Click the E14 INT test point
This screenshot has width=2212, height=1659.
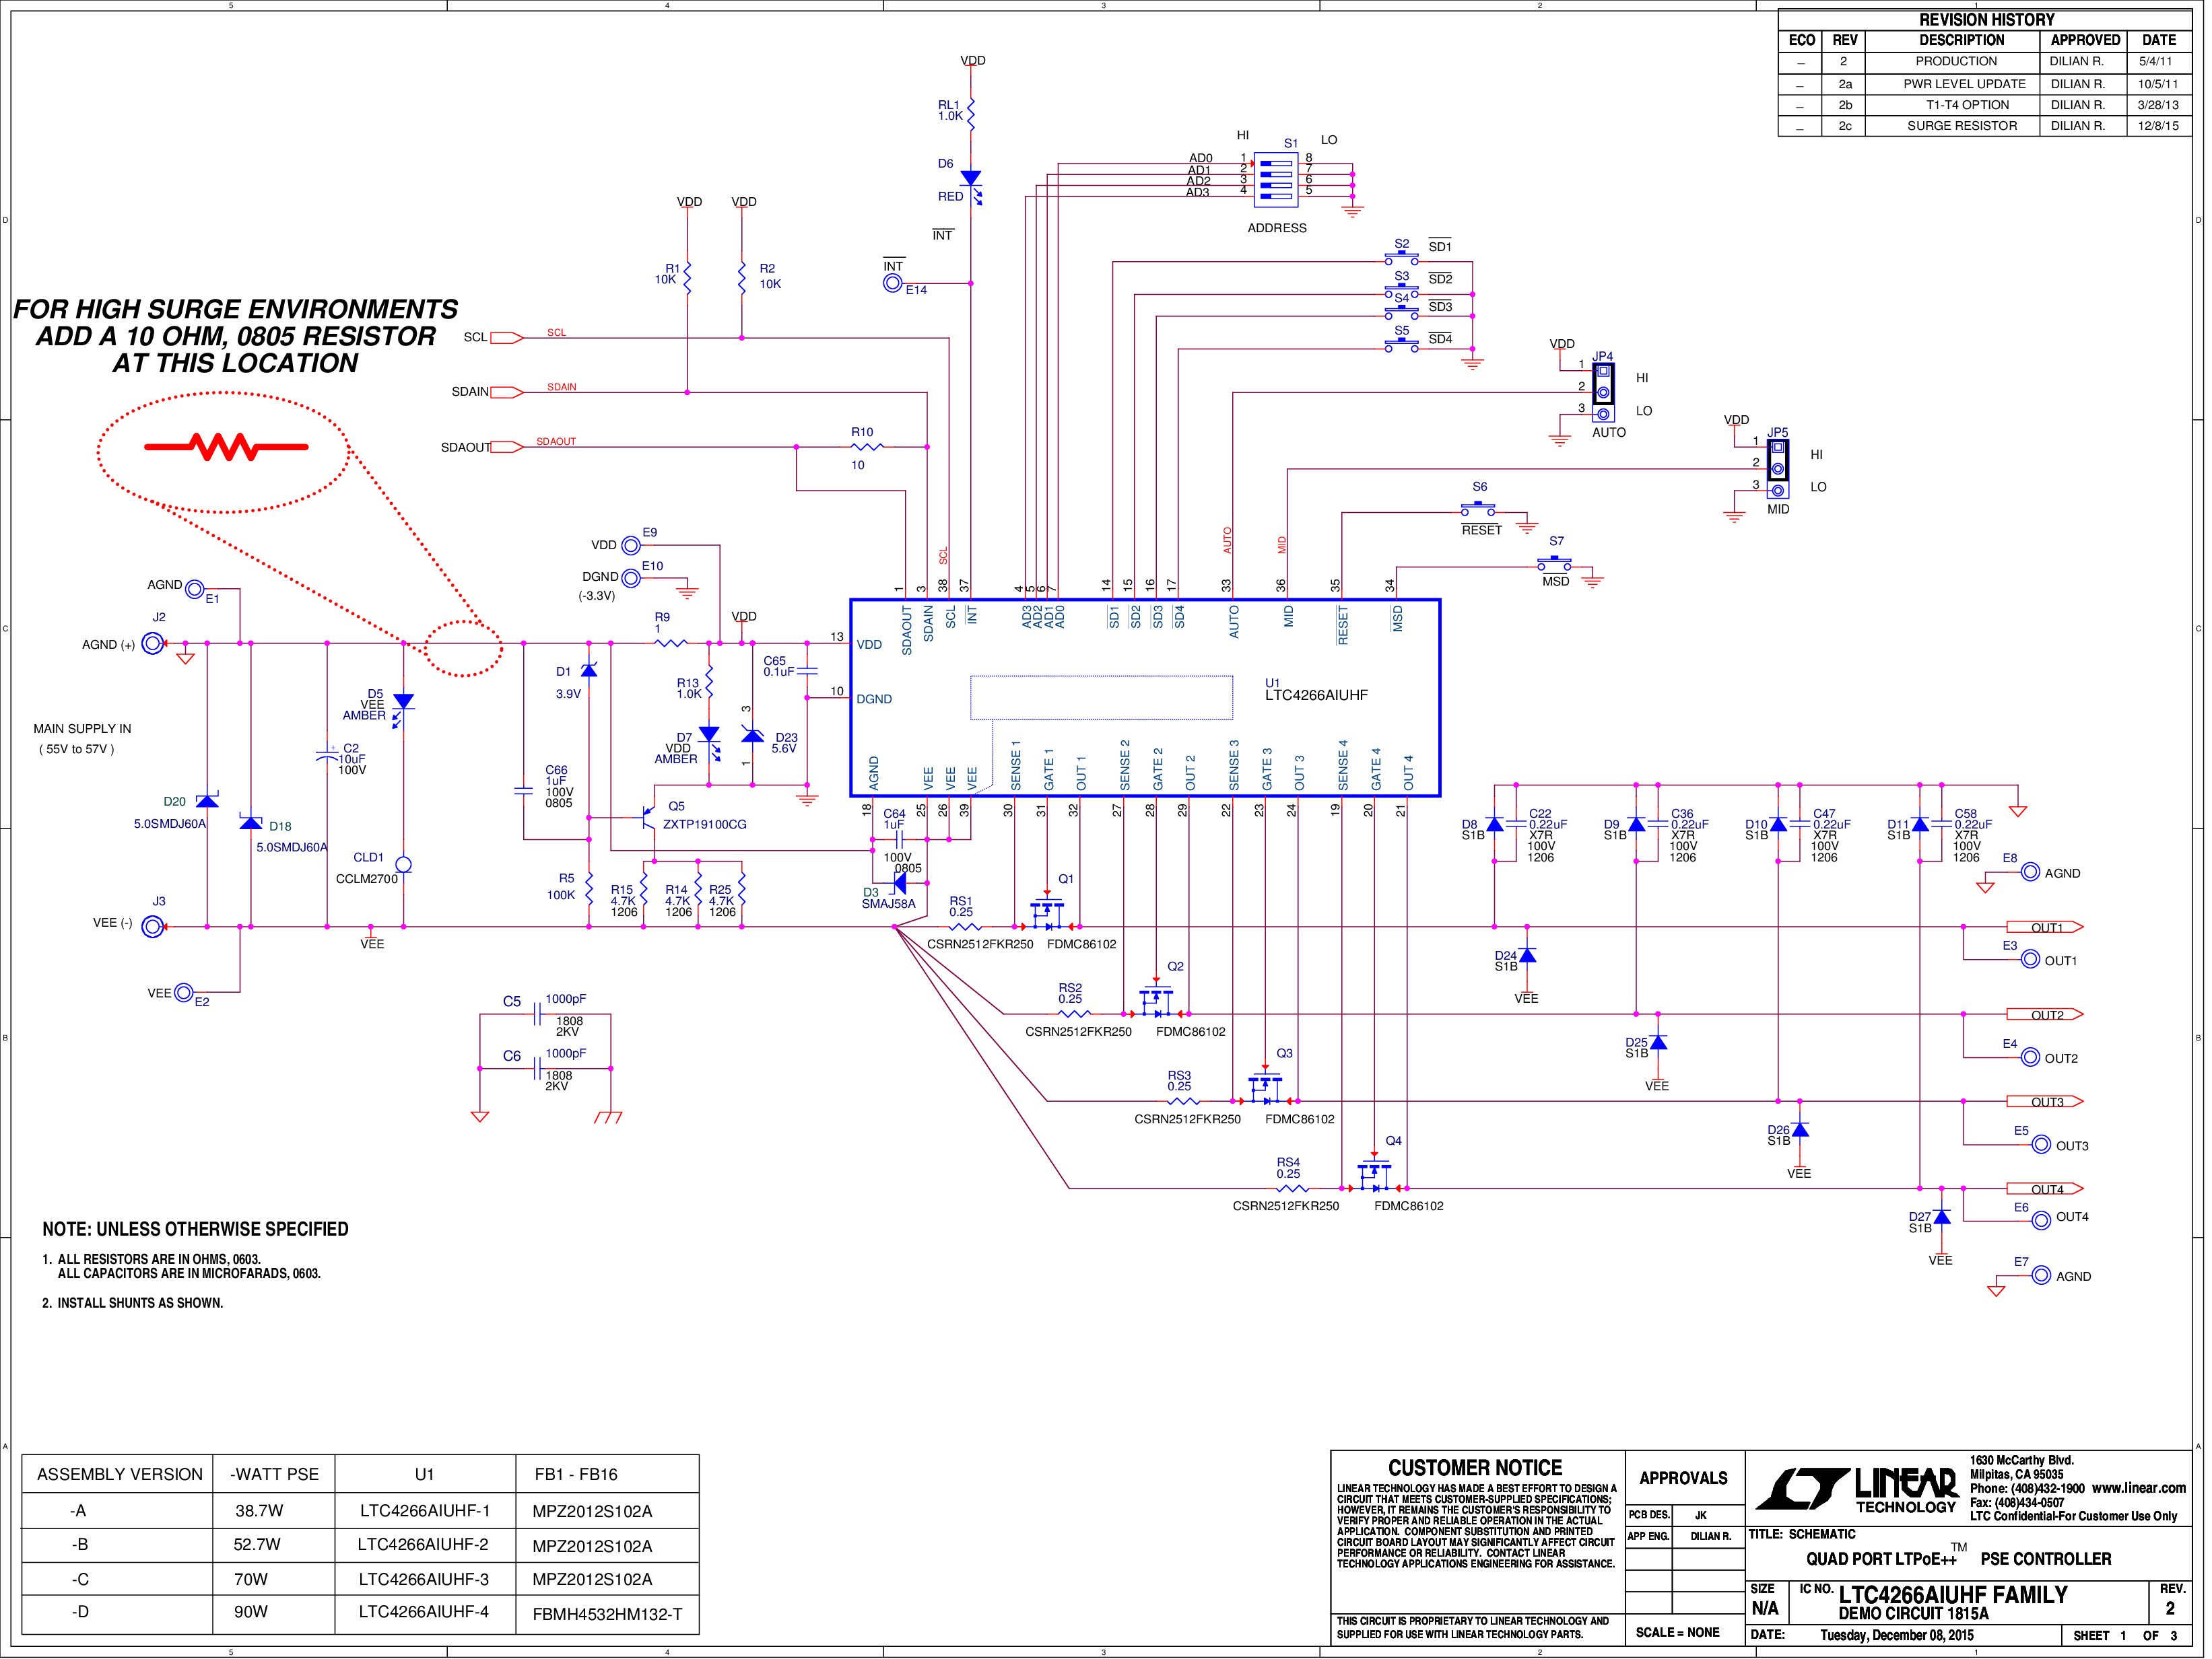click(893, 284)
